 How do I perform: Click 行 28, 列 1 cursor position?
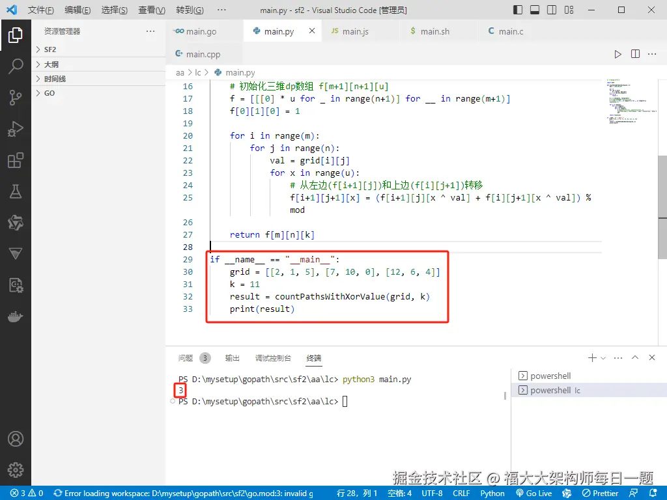click(357, 493)
